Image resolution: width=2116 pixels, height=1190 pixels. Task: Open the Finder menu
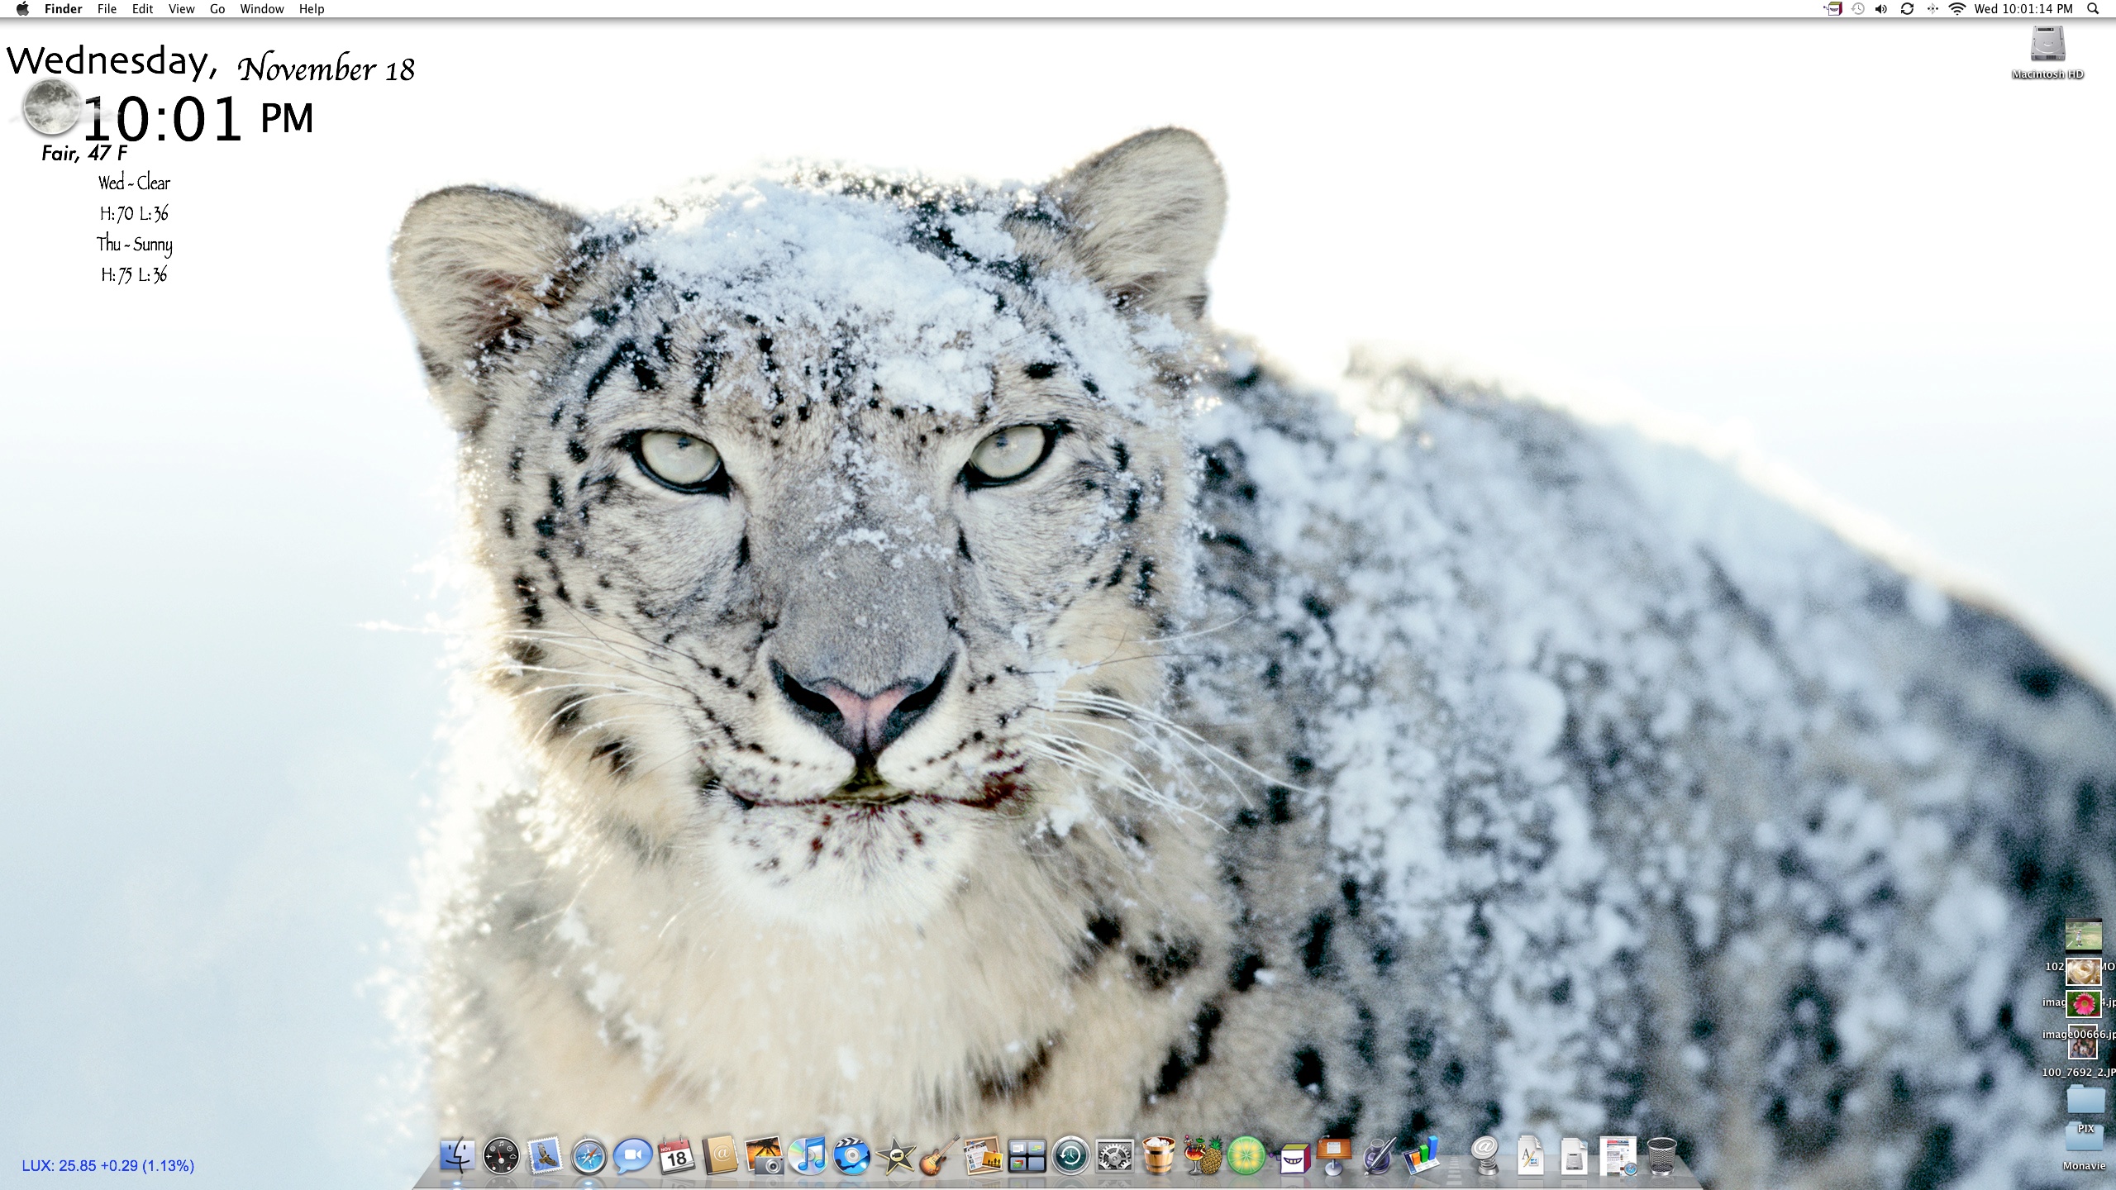point(63,9)
